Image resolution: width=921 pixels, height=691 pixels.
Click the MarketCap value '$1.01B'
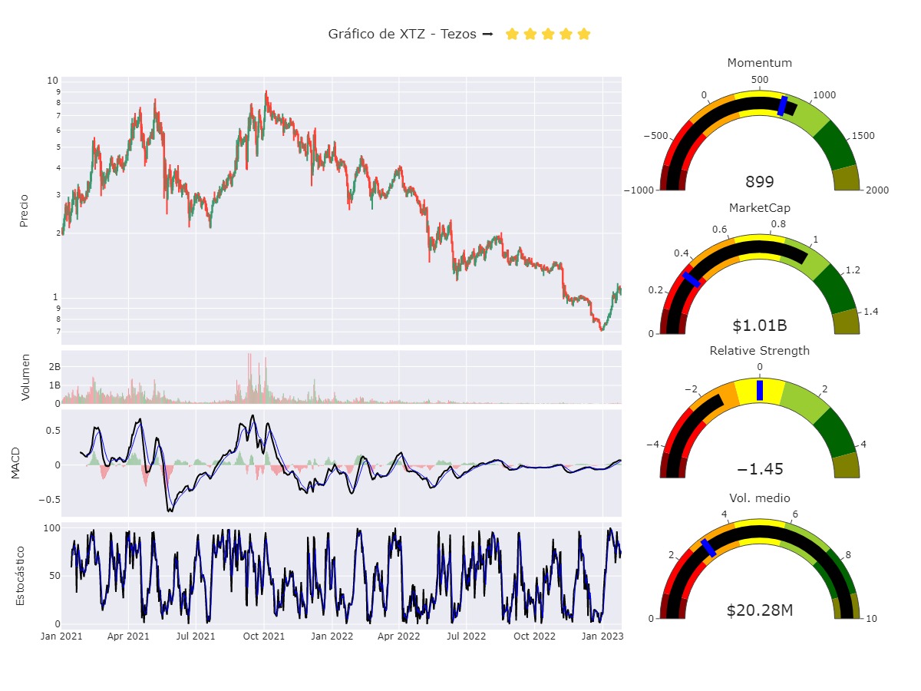coord(760,326)
